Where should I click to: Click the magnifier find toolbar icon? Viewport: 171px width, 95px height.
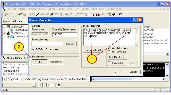click(56, 14)
